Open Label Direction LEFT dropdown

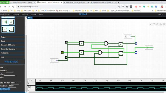click(15, 83)
